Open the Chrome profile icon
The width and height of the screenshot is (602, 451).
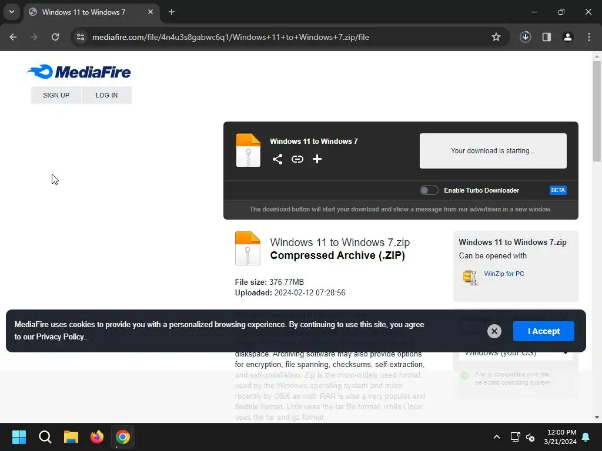point(568,37)
